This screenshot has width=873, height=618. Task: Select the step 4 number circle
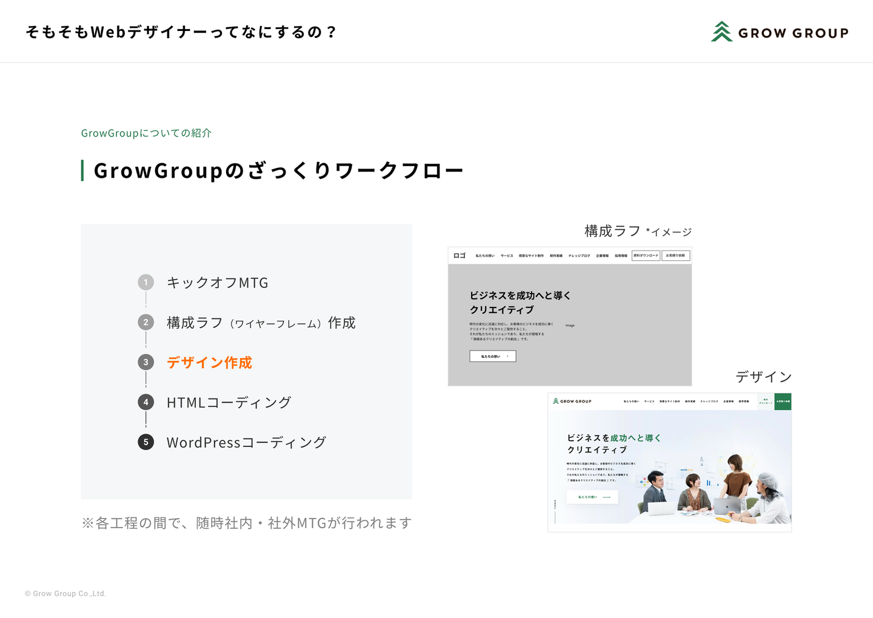(145, 402)
